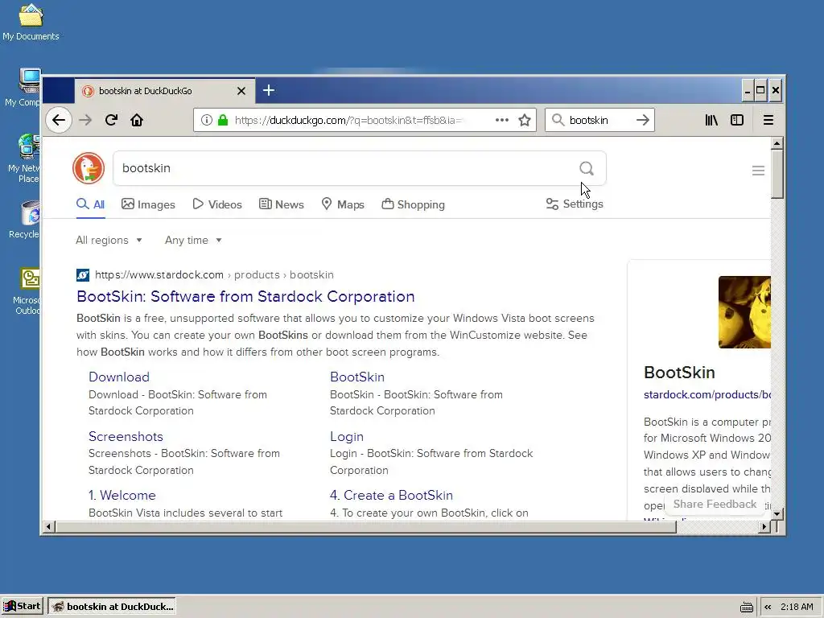Open the Login sitelink
The height and width of the screenshot is (618, 824).
coord(346,436)
